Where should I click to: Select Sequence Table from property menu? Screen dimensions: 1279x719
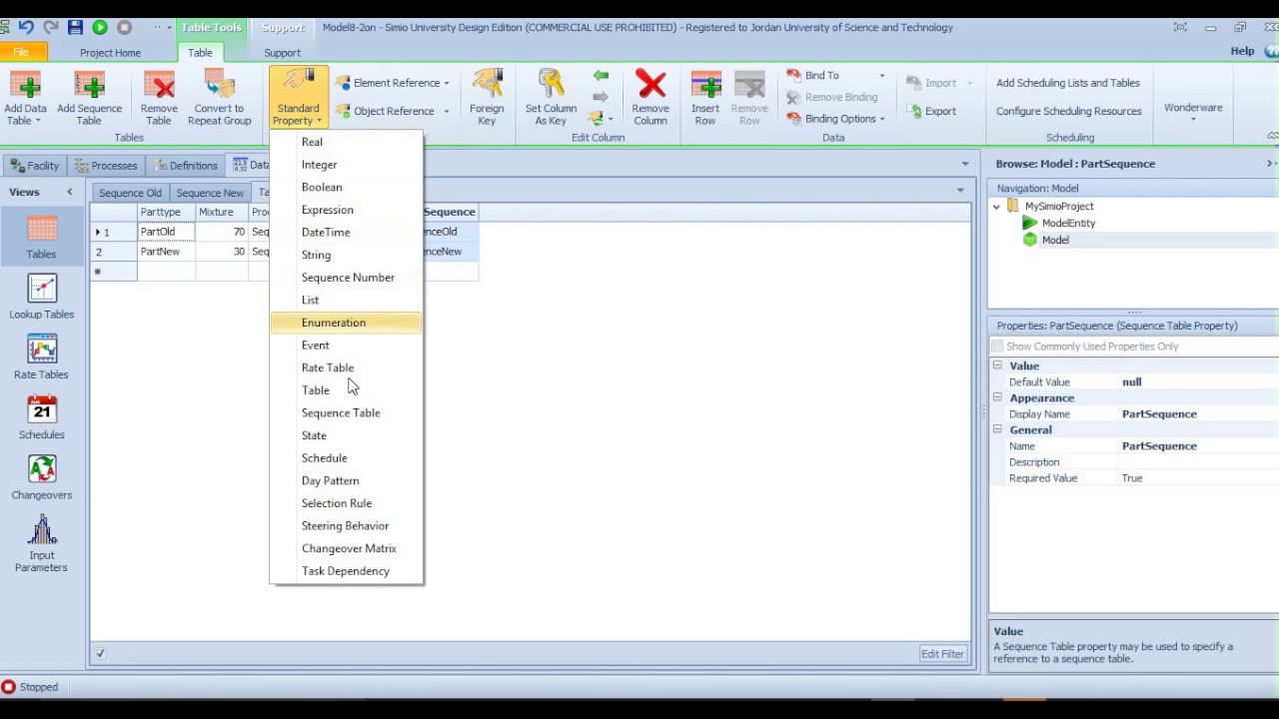[346, 412]
